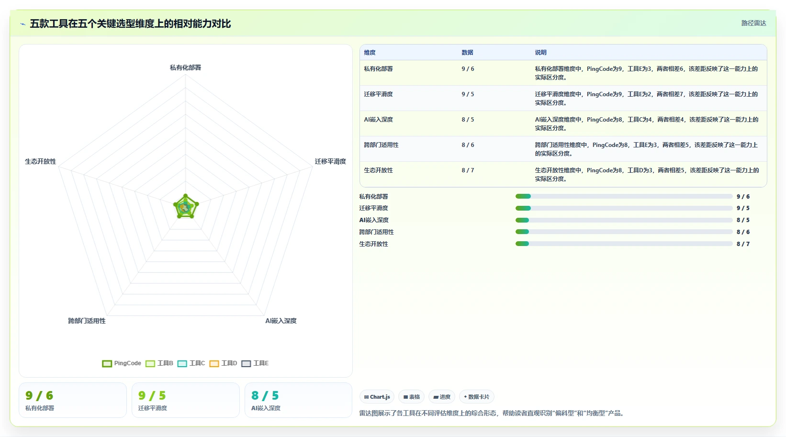Click the AI嵌入深度 label in the progress list
The image size is (786, 437).
tap(374, 220)
